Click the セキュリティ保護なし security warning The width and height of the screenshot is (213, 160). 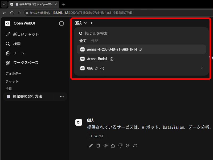coord(38,13)
